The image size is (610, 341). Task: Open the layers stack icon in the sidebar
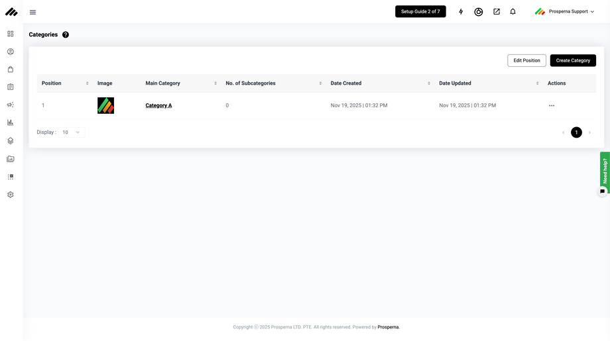[x=11, y=140]
